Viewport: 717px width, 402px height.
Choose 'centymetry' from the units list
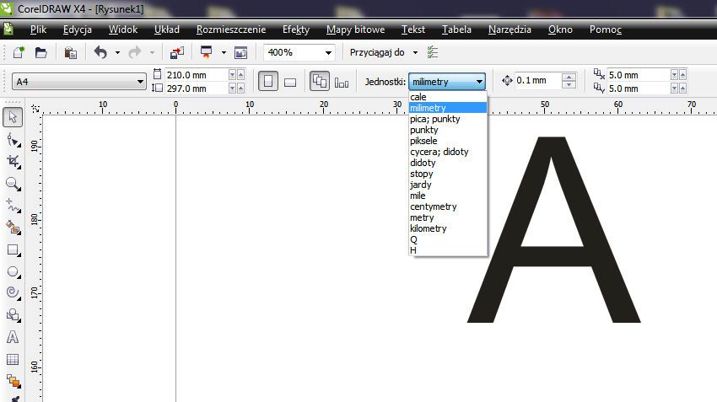pyautogui.click(x=434, y=206)
